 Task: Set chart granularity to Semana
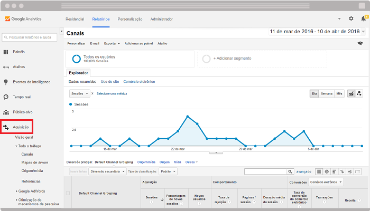click(327, 93)
